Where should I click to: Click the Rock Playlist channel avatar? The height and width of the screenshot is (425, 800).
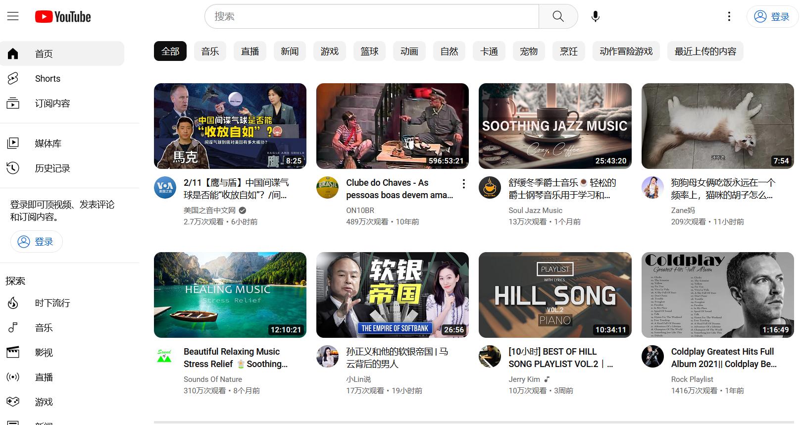[652, 357]
